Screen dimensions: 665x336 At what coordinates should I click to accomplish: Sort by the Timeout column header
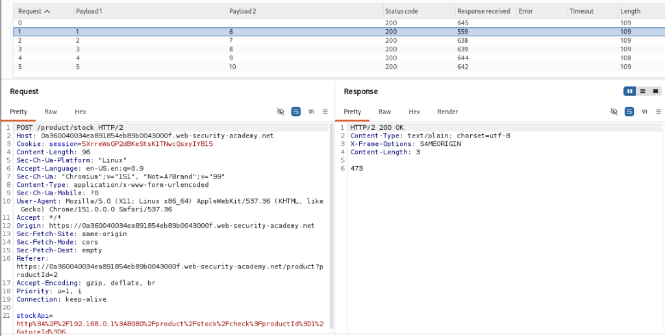[x=592, y=12]
